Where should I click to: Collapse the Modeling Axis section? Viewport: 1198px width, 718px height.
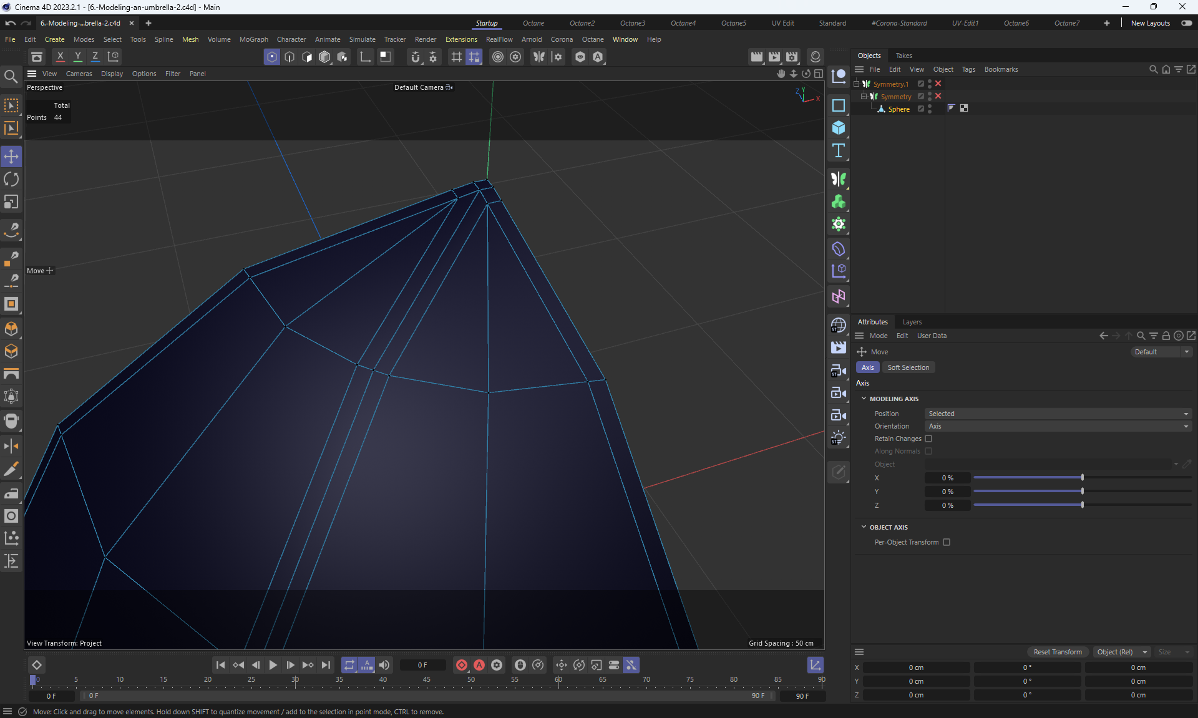coord(864,399)
